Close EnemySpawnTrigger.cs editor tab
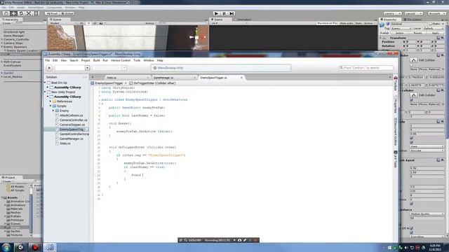The image size is (449, 252). click(241, 78)
